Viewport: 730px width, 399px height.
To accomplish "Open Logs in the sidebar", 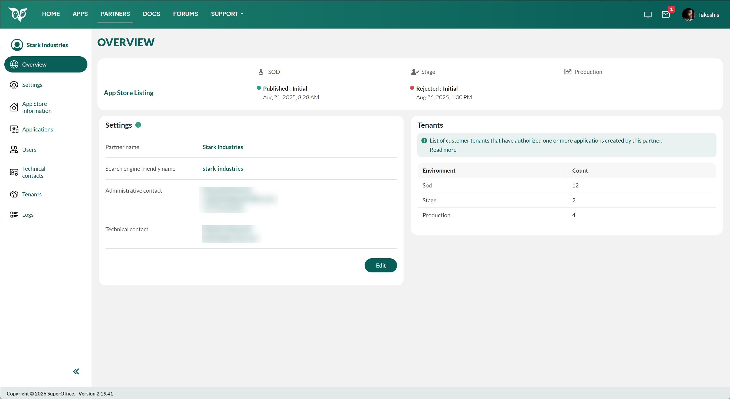I will (46, 215).
